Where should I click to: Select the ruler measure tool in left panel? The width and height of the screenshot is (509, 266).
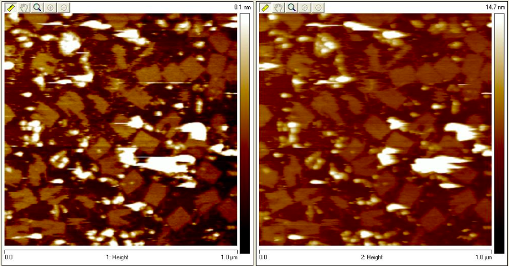click(10, 7)
